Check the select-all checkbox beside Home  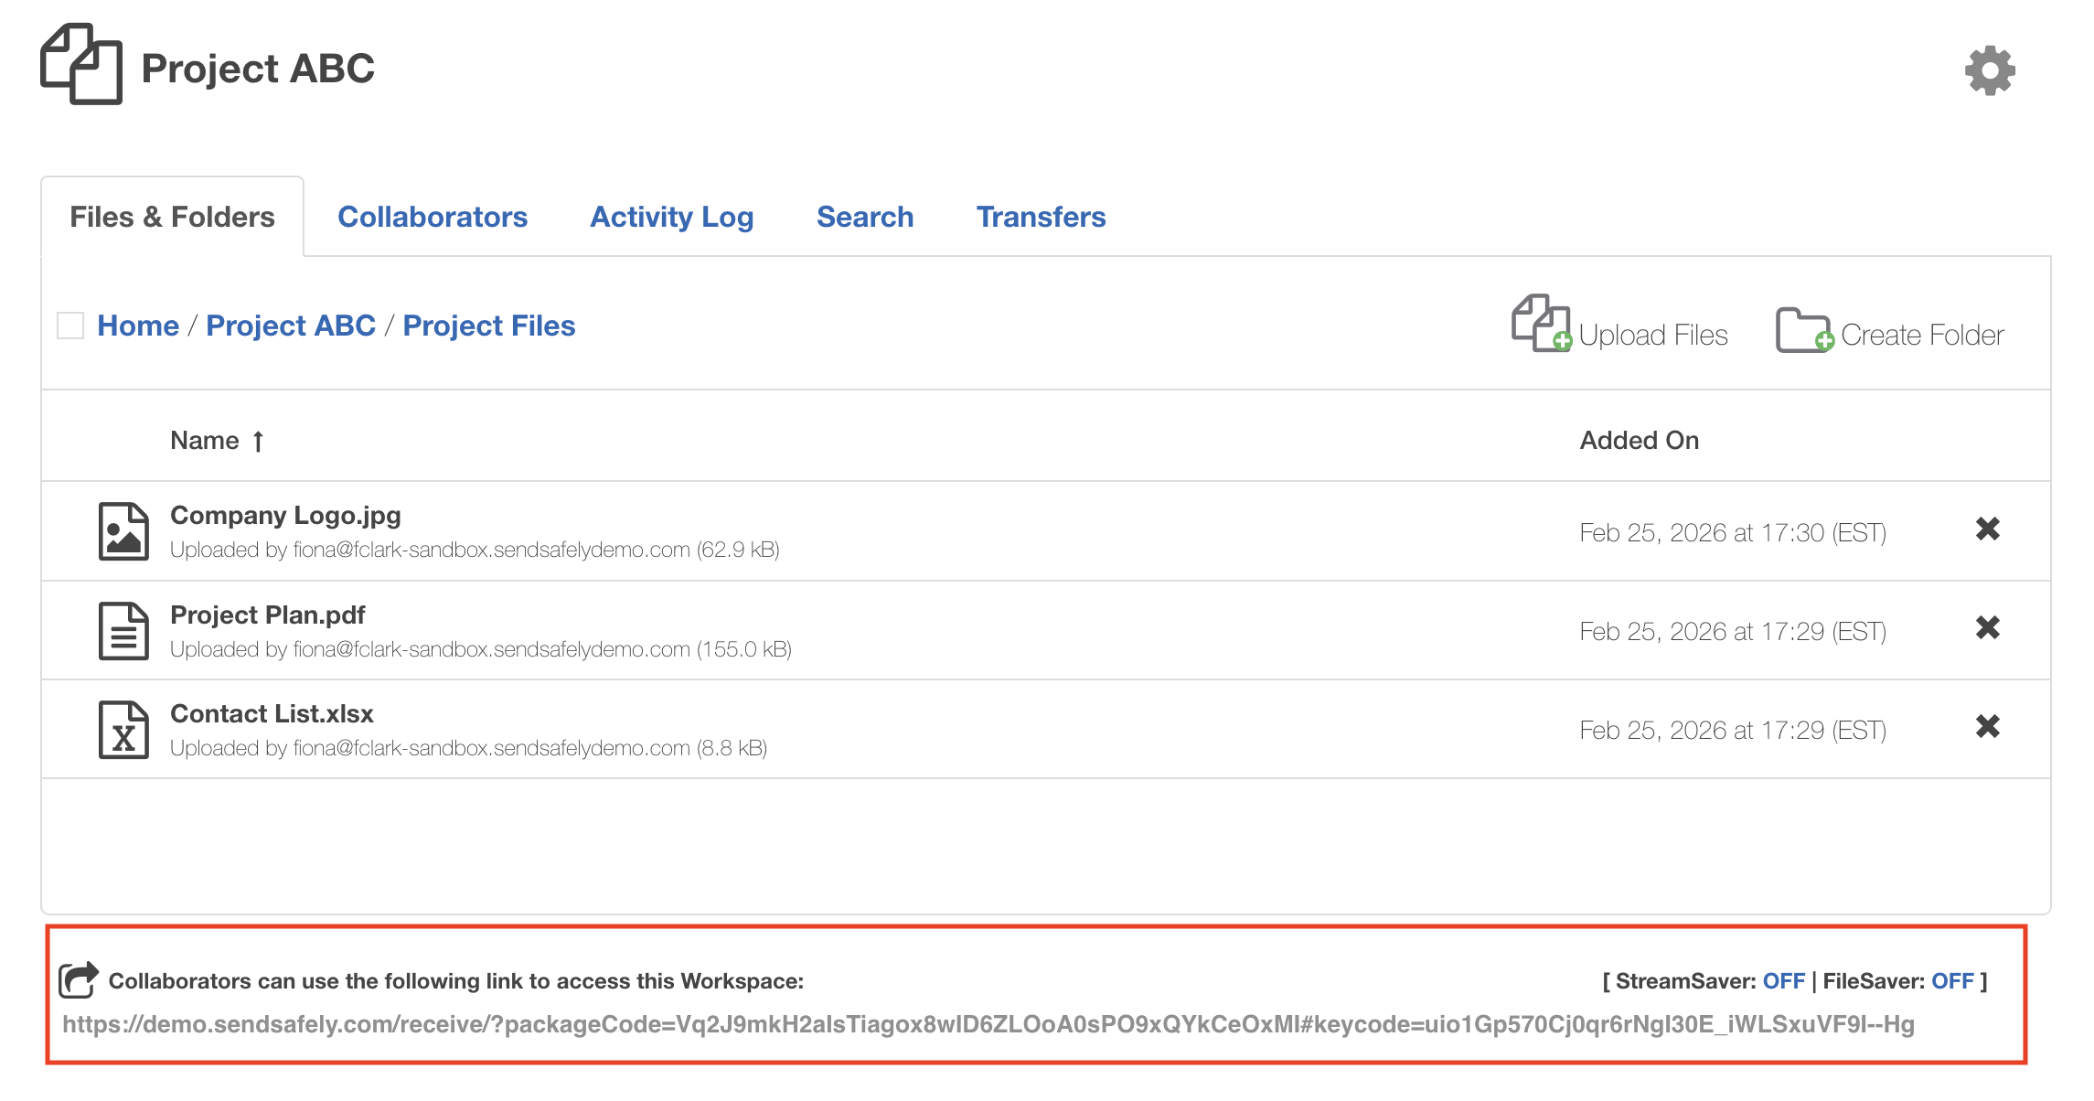[70, 326]
